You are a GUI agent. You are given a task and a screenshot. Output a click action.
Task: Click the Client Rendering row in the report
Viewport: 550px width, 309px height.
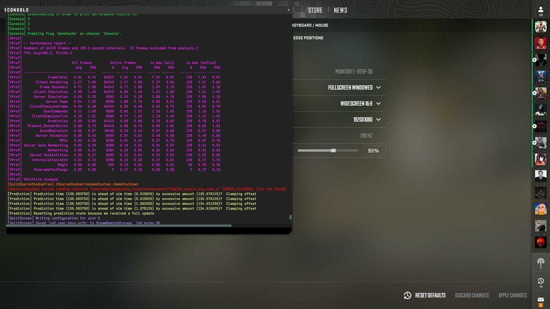(x=114, y=82)
